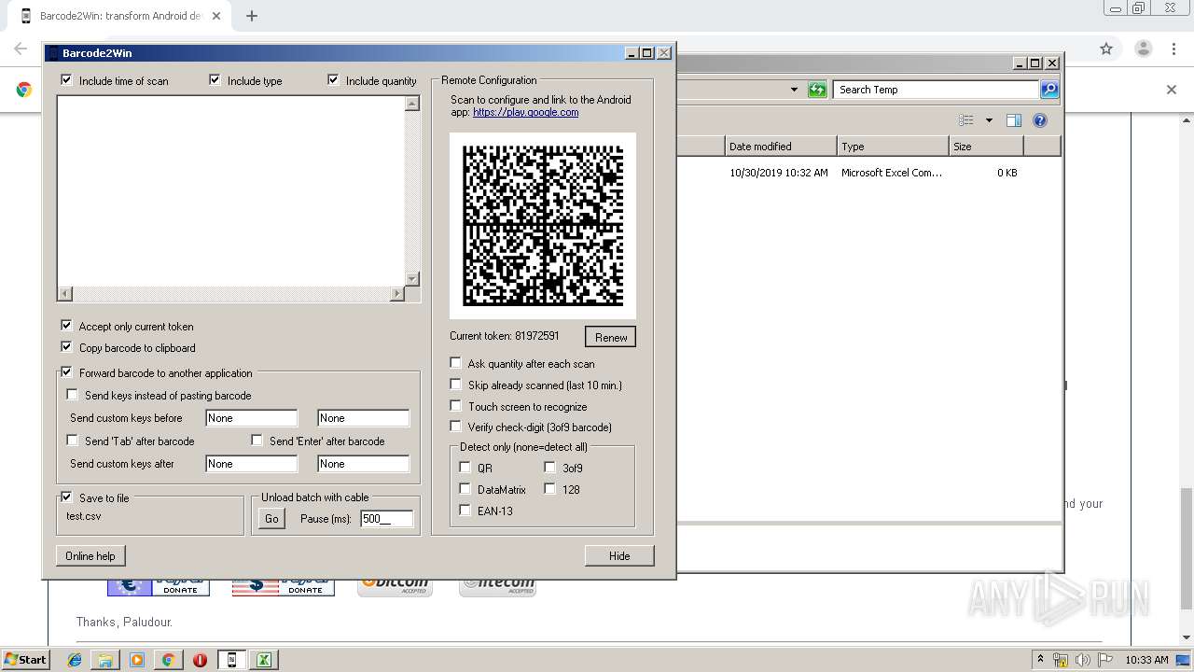Click the Chrome back arrow

click(21, 49)
